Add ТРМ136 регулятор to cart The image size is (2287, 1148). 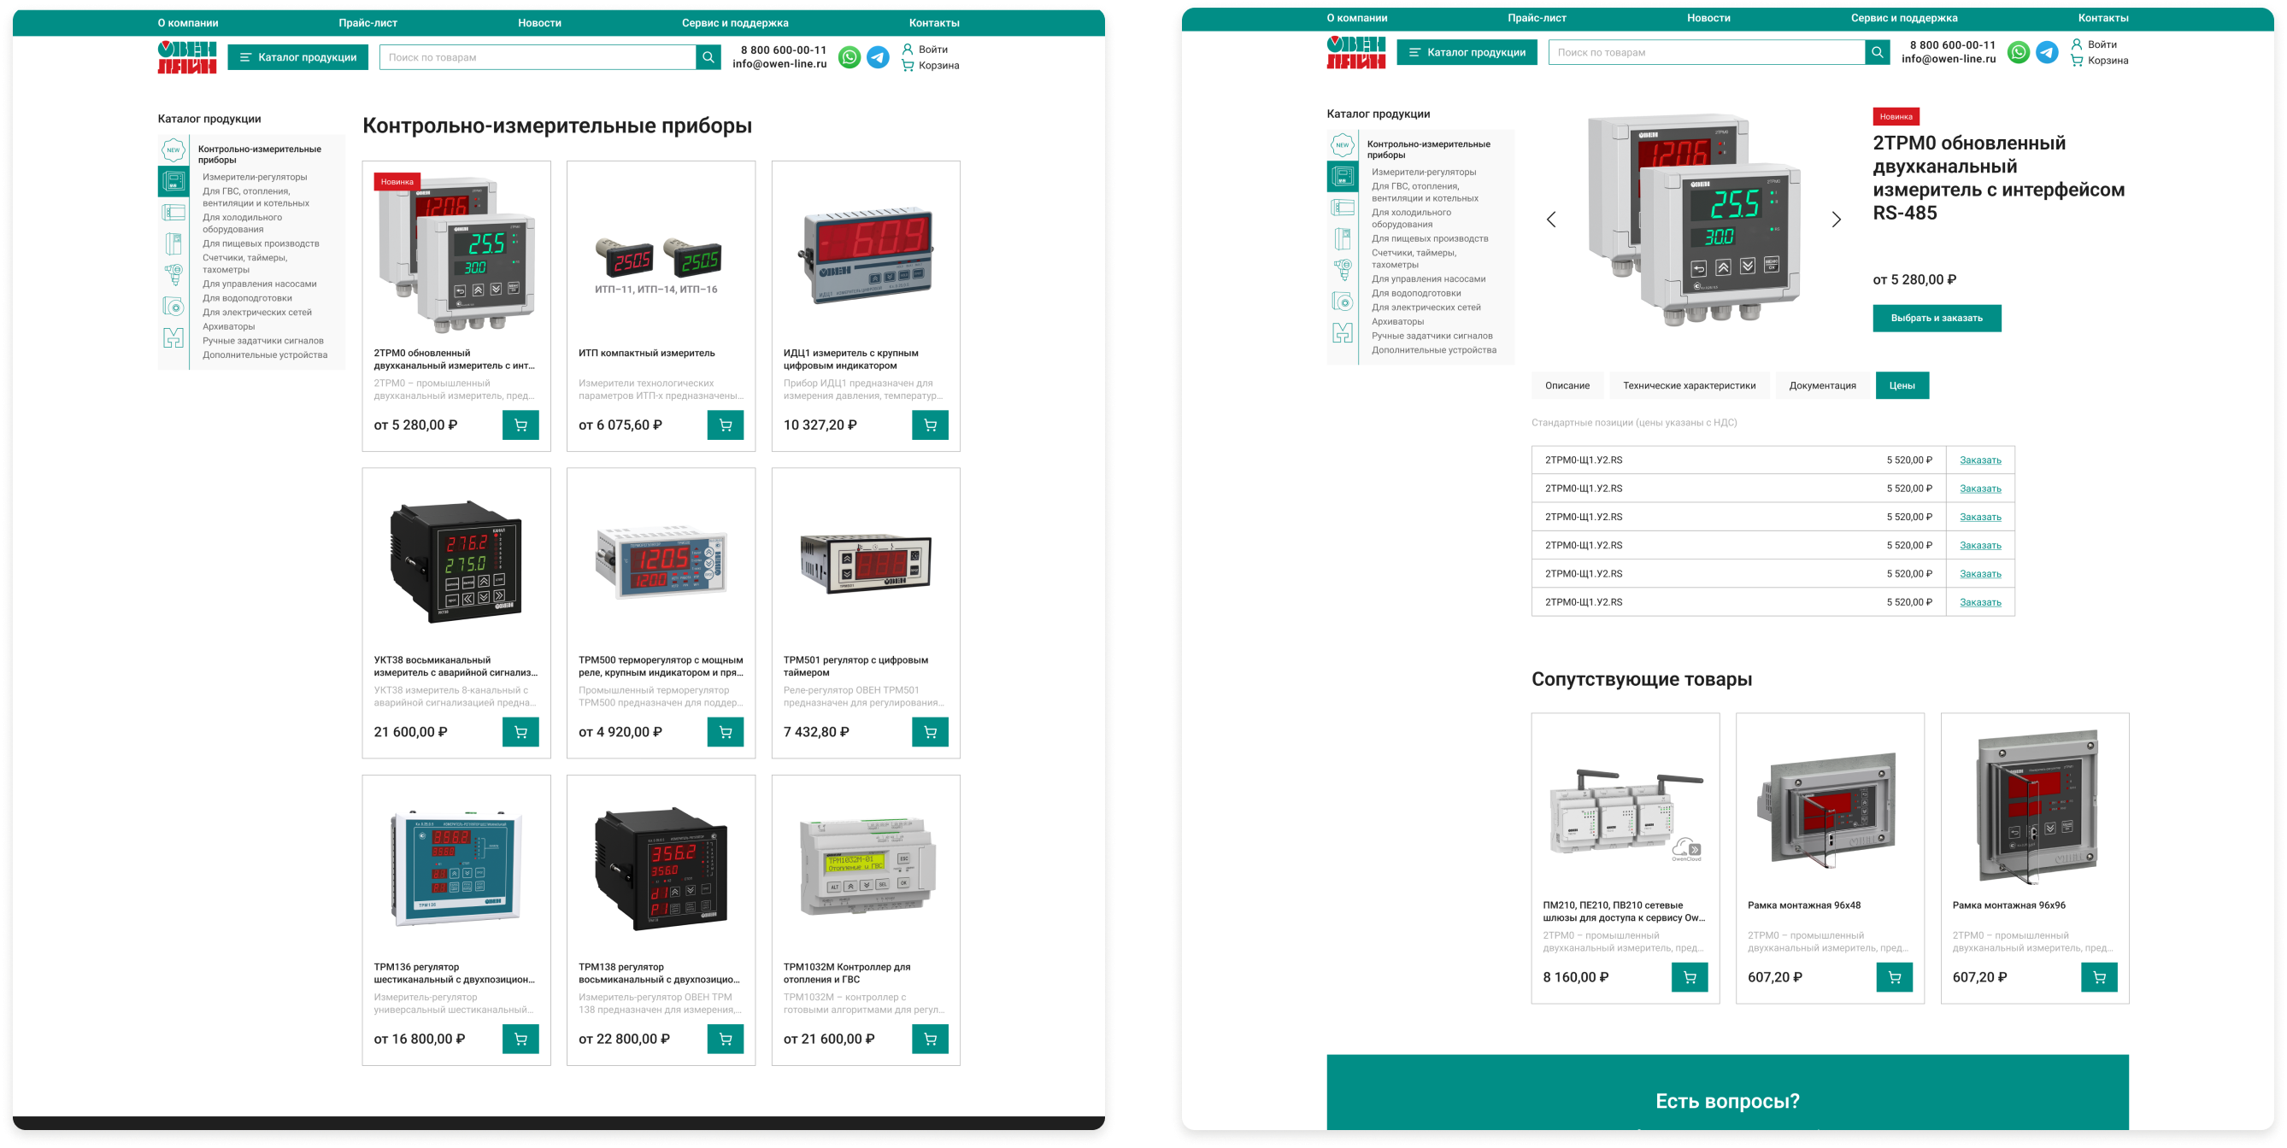click(x=520, y=1039)
